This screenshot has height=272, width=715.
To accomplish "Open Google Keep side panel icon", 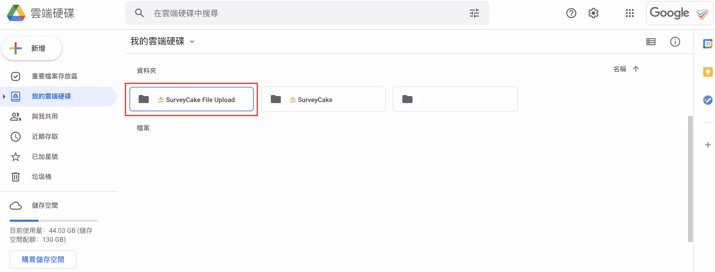I will pyautogui.click(x=707, y=72).
